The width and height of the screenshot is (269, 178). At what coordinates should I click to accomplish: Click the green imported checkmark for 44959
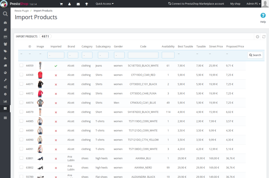click(56, 66)
